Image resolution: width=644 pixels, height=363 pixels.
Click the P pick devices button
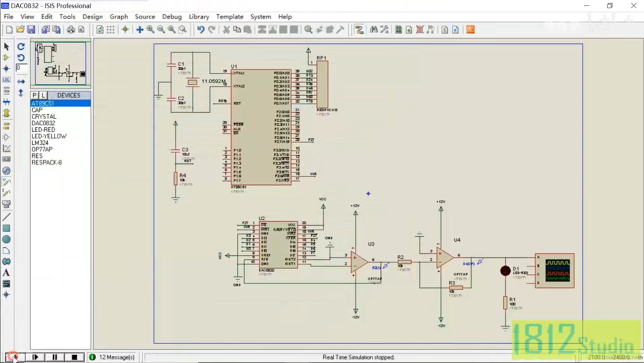tap(35, 95)
